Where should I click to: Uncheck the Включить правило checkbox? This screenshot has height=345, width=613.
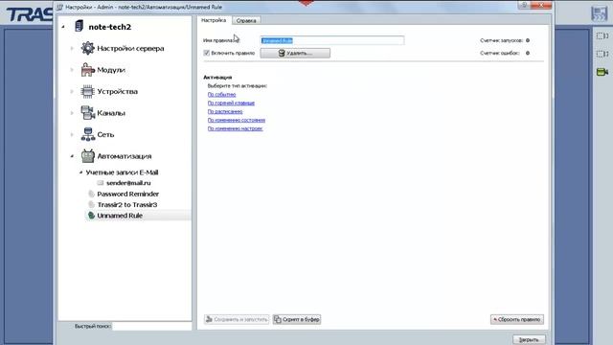(207, 53)
